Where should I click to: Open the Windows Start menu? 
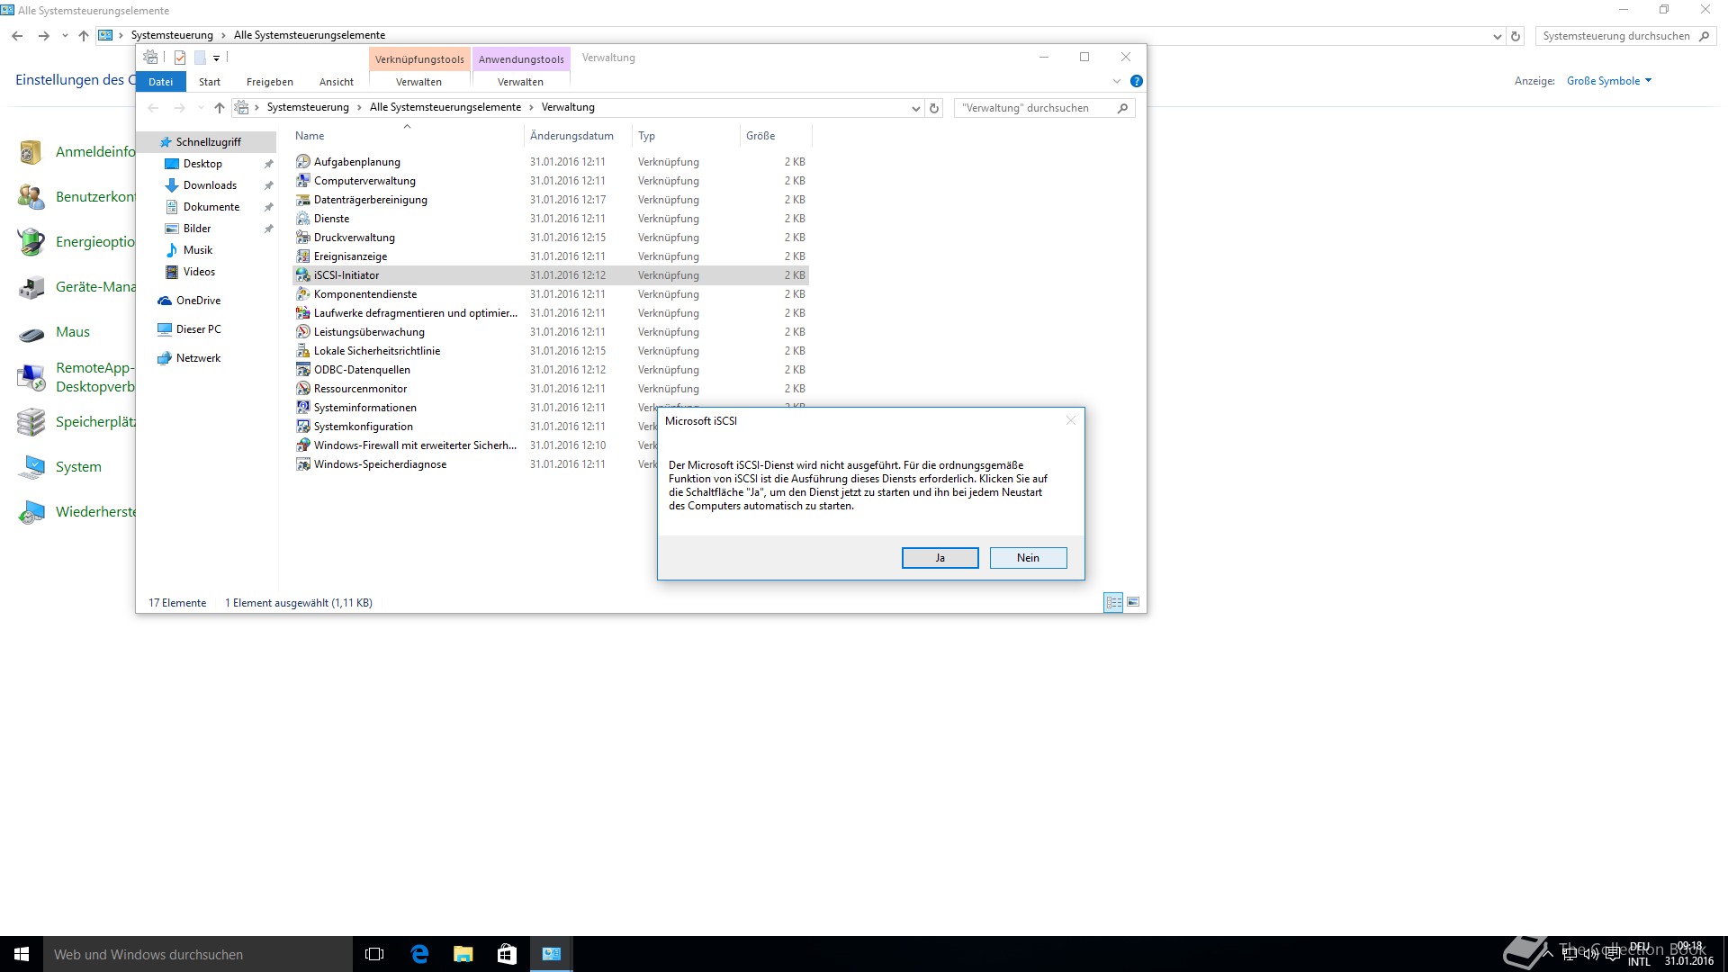[x=22, y=954]
